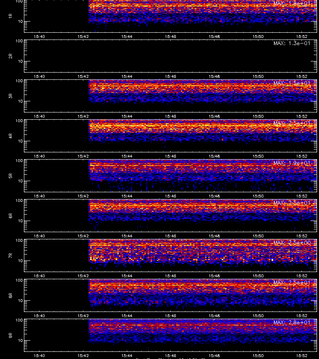This screenshot has width=319, height=359.
Task: Click 15:42 time label under panel 9R
Action: tap(83, 355)
